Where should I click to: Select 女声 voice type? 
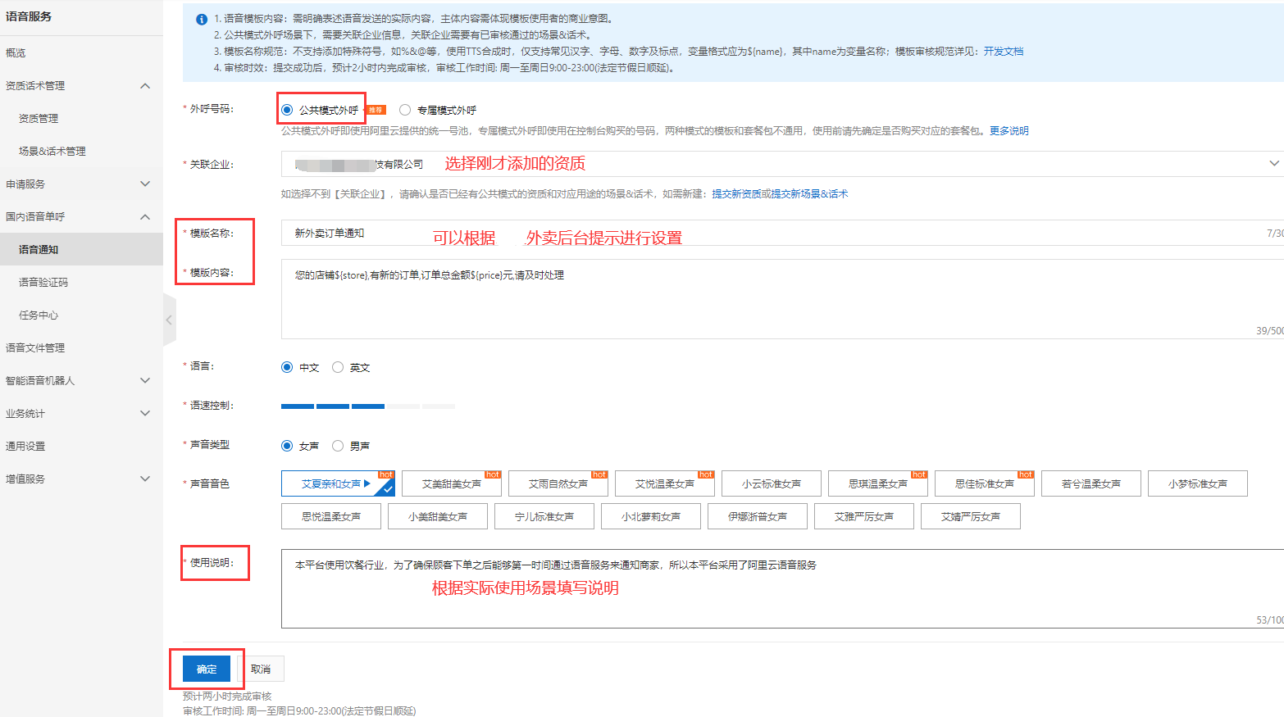[287, 446]
